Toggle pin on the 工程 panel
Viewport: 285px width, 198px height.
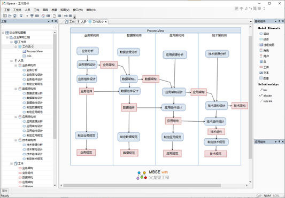52,21
